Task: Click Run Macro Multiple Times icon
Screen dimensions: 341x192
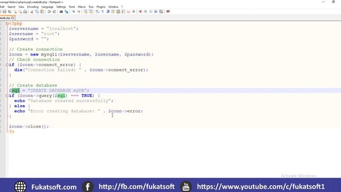Action: point(156,12)
